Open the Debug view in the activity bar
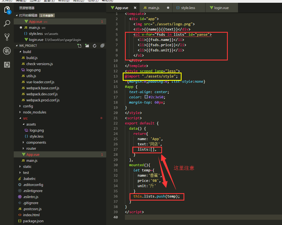Image resolution: width=282 pixels, height=225 pixels. [7, 51]
